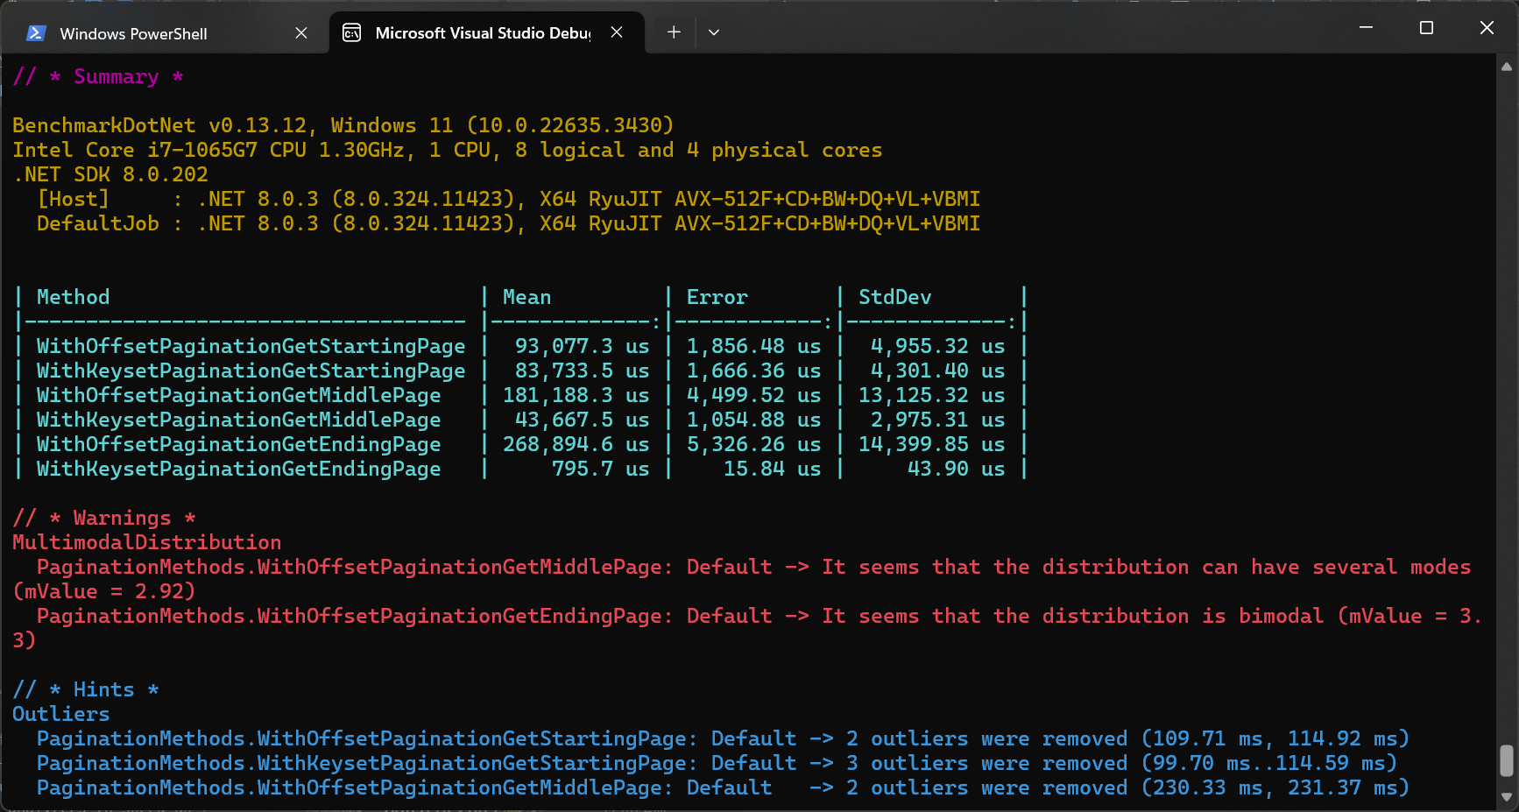Click the mean value '43,667.5 us'
This screenshot has width=1519, height=812.
tap(583, 420)
